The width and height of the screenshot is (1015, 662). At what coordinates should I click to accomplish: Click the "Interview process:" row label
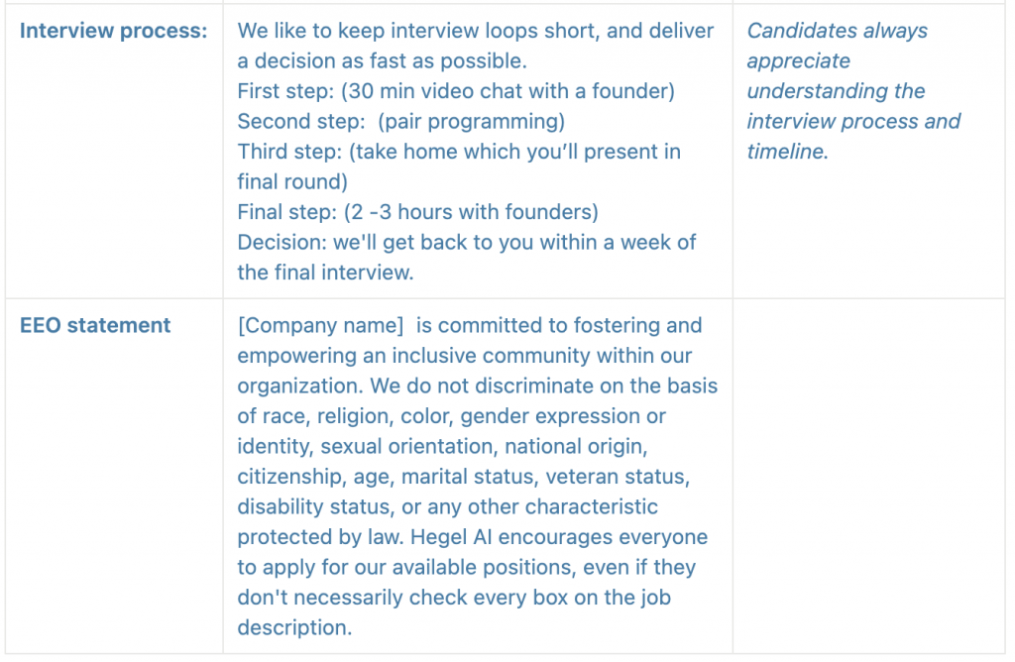113,31
